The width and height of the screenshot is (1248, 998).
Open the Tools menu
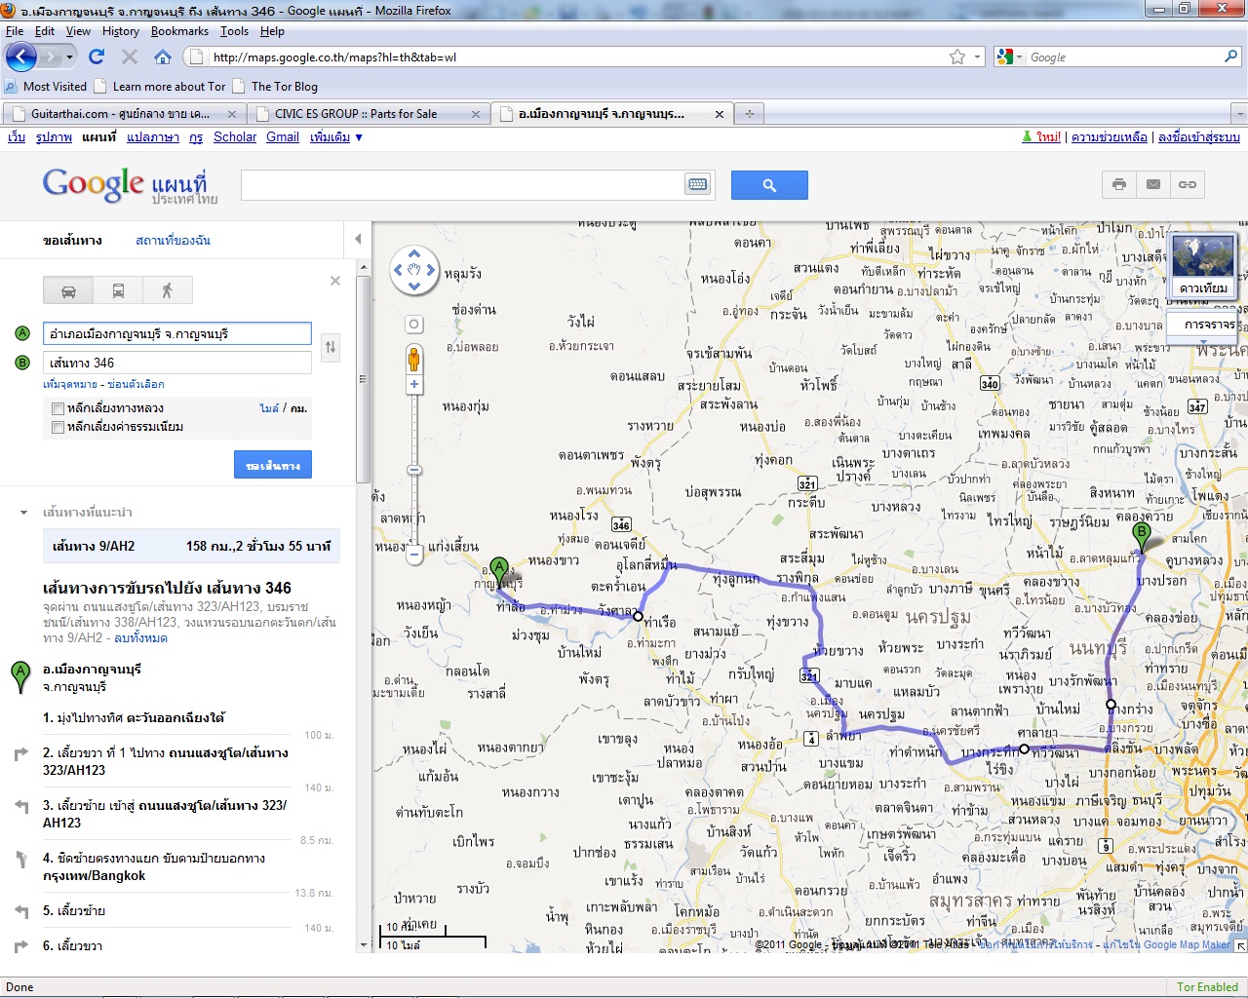234,31
